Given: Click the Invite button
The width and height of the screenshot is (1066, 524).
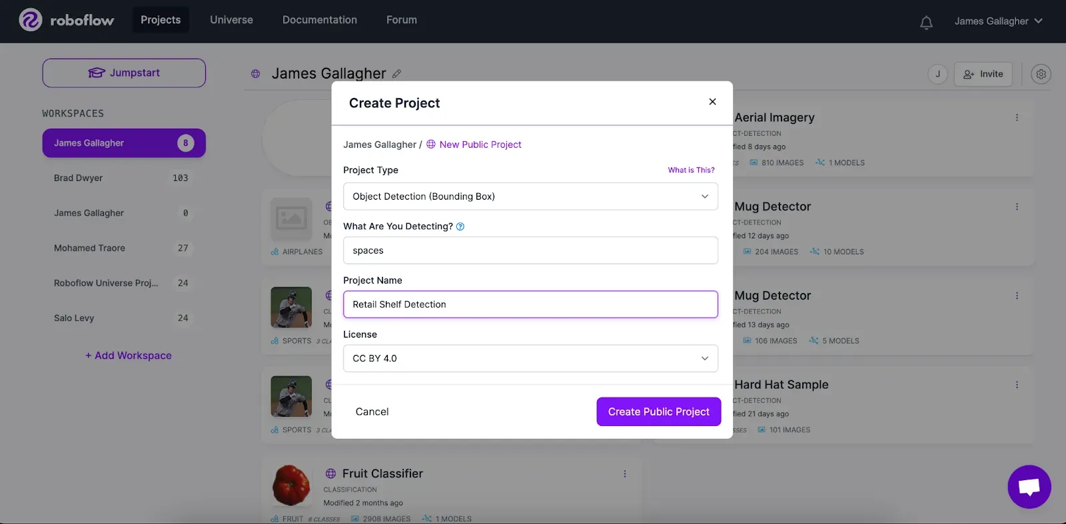Looking at the screenshot, I should 983,74.
